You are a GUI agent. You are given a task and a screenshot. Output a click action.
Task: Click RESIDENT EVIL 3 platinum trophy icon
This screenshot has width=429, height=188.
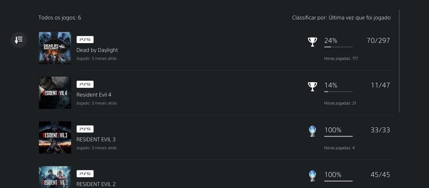pos(312,131)
